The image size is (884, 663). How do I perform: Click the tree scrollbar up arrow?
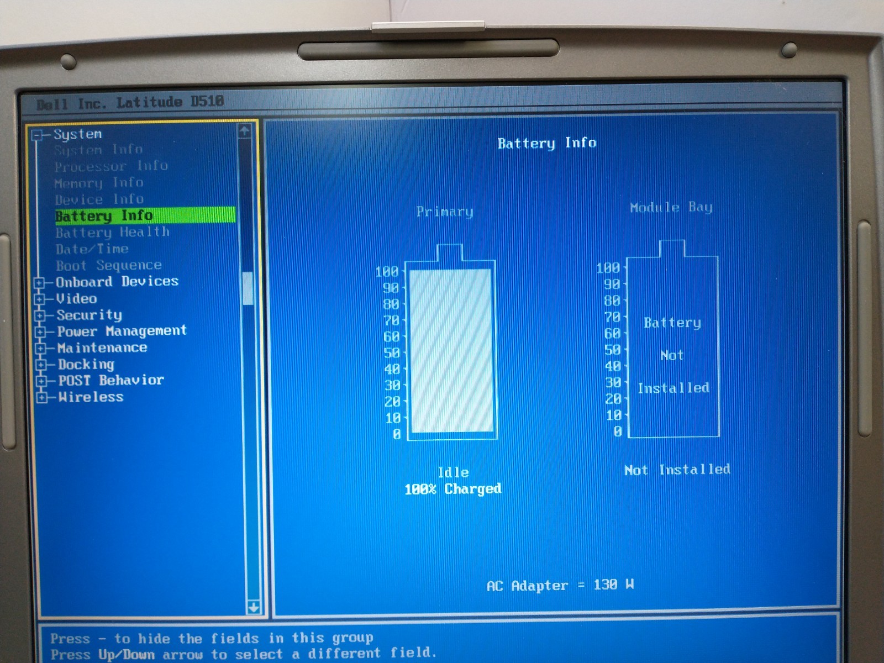point(245,131)
